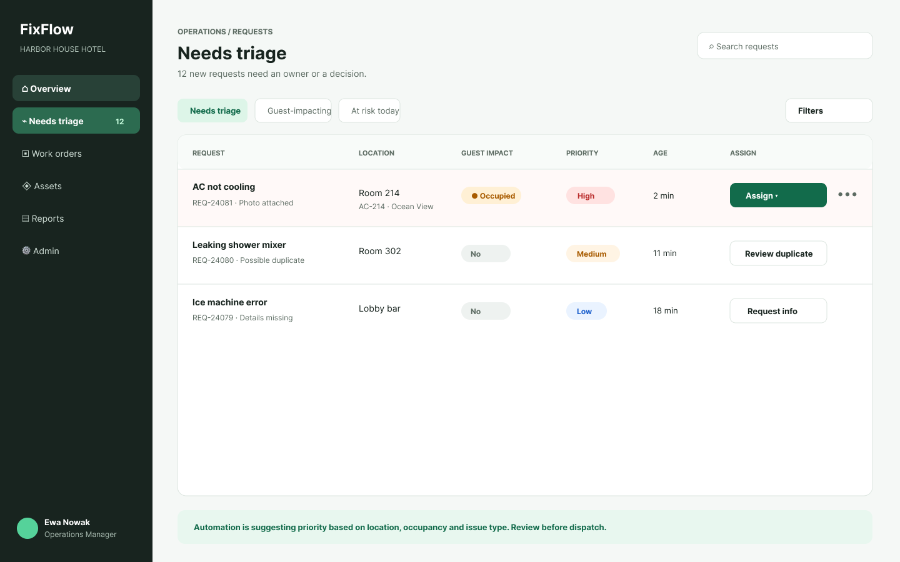Open the Leaking shower mixer request

(239, 245)
